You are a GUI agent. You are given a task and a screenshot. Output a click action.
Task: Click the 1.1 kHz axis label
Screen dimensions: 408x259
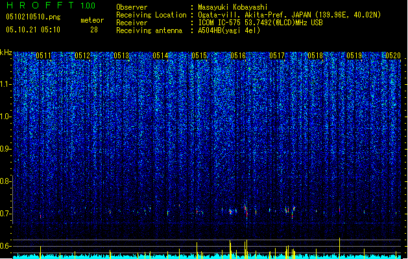6,84
